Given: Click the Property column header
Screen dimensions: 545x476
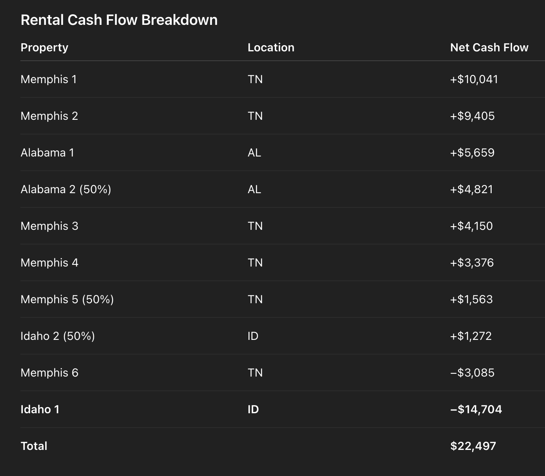Looking at the screenshot, I should tap(44, 48).
